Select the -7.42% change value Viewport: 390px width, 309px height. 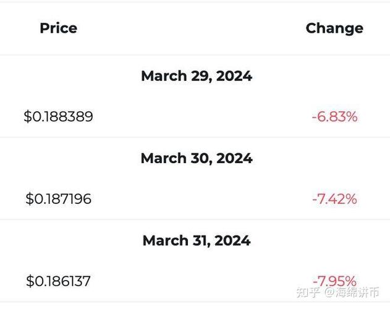click(334, 199)
